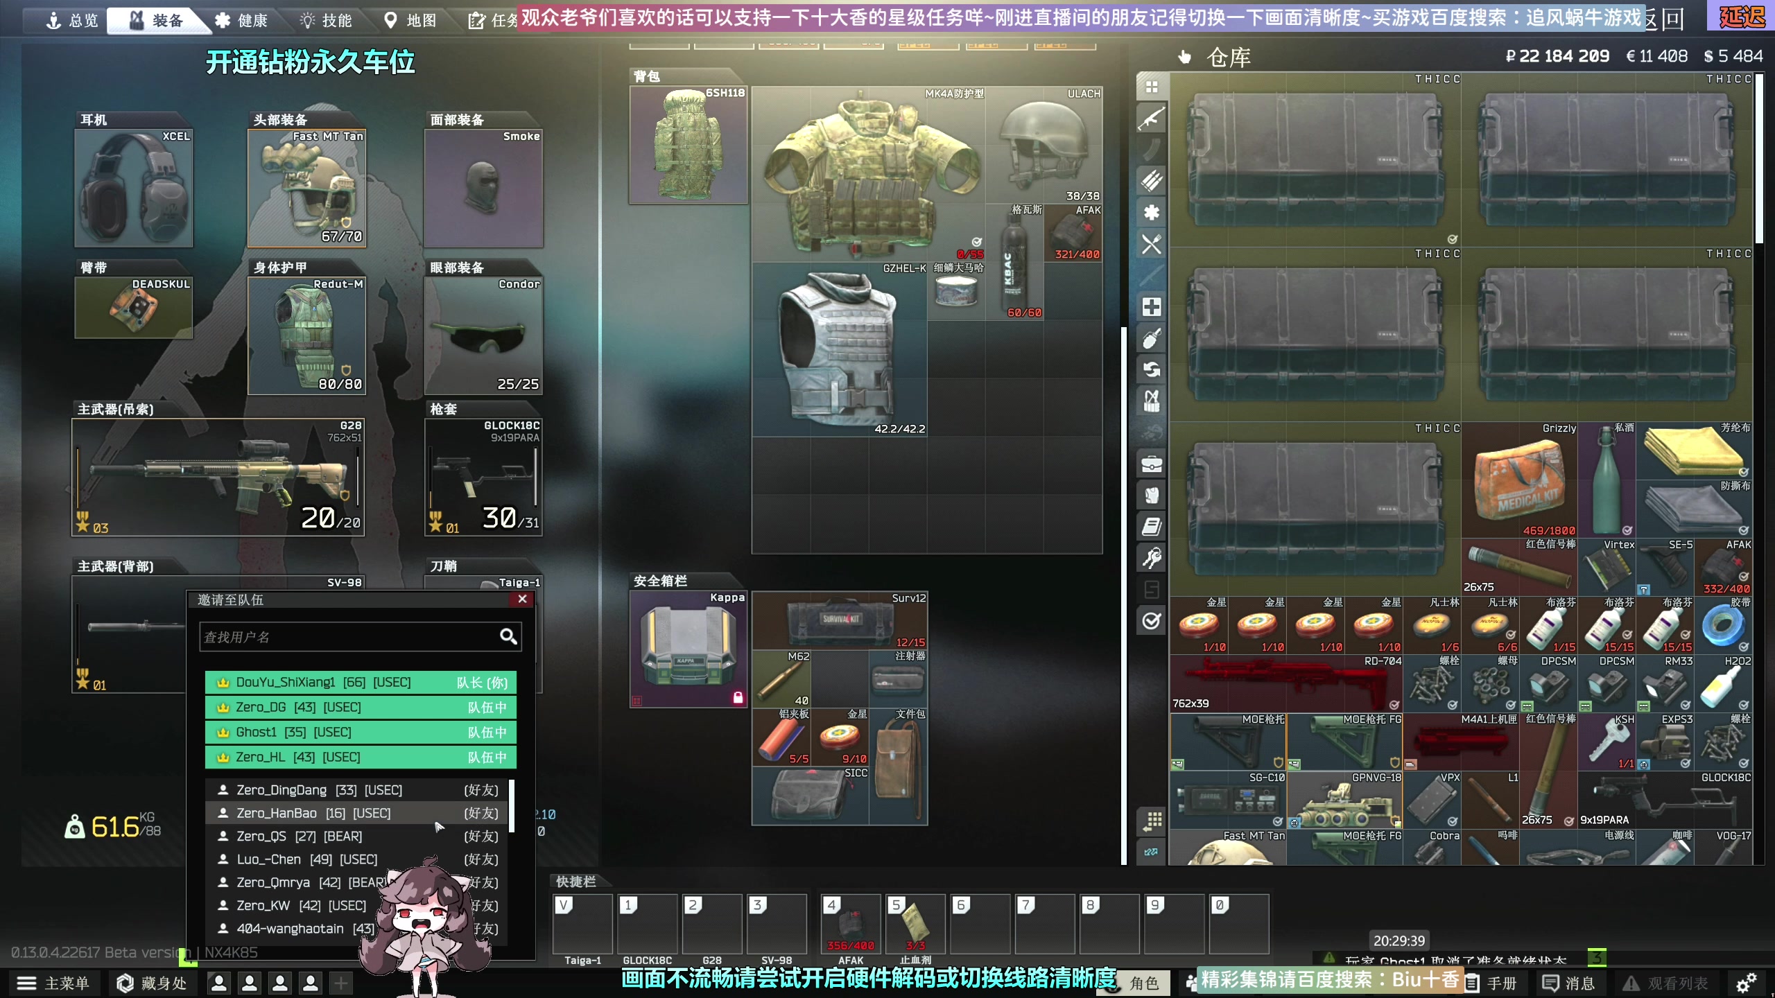Select the containers briefcase filter icon

(x=1151, y=464)
